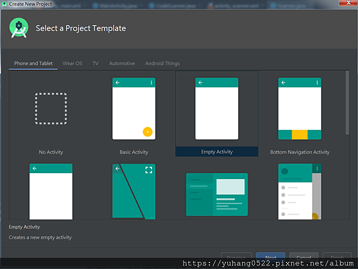Screen dimensions: 358x269
Task: Click the Finish button
Action: pyautogui.click(x=337, y=257)
